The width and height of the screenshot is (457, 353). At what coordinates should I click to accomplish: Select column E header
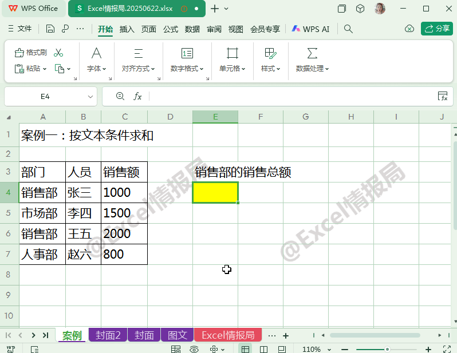point(215,117)
